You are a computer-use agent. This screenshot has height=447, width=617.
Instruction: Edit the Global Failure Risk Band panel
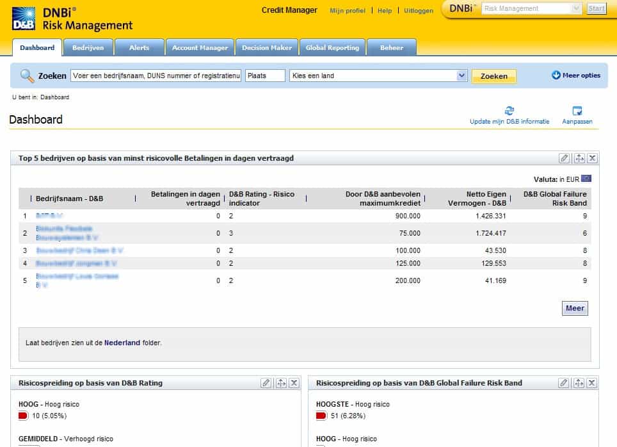(x=564, y=383)
